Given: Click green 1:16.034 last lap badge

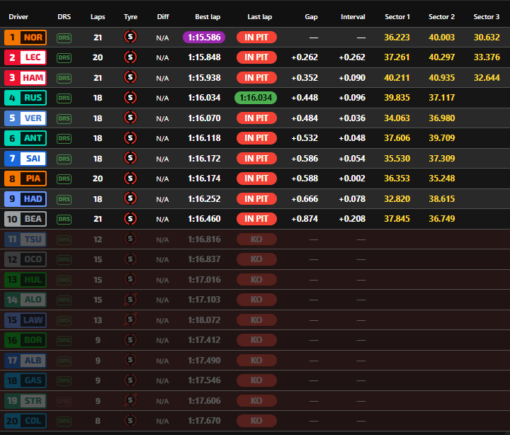Looking at the screenshot, I should point(256,98).
